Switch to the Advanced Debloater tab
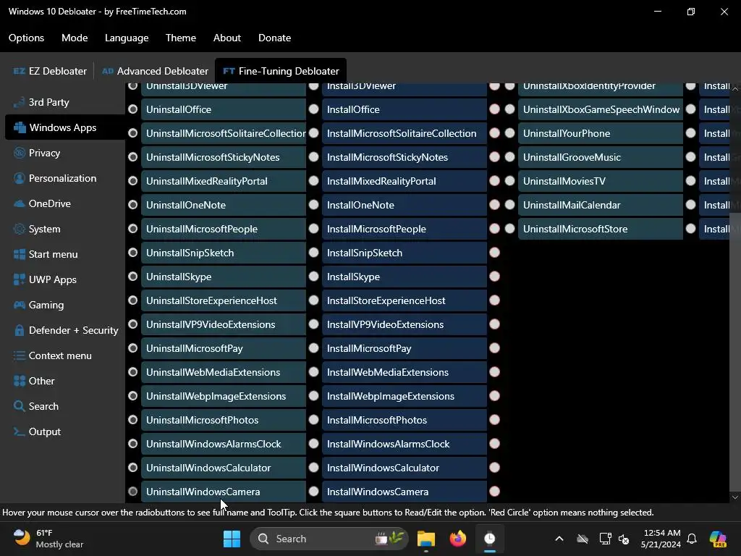Image resolution: width=741 pixels, height=556 pixels. [155, 72]
